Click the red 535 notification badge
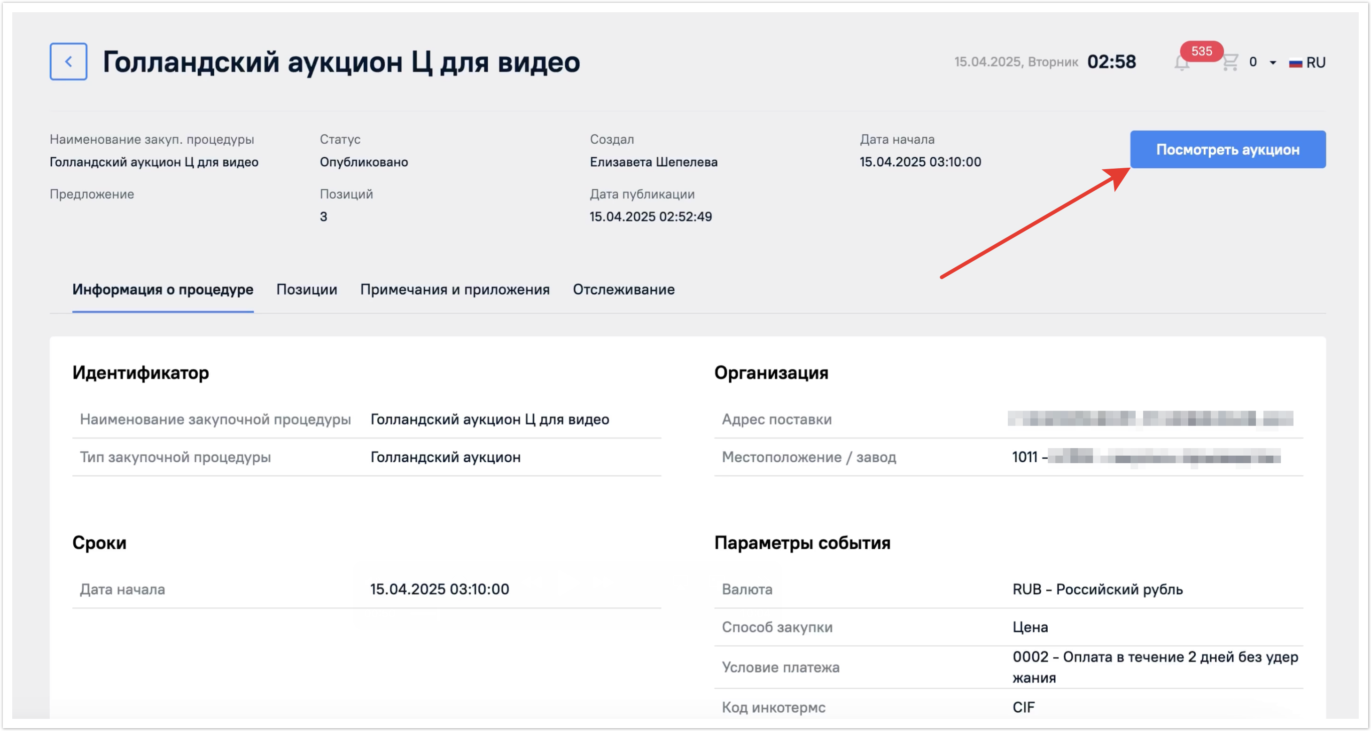Screen dimensions: 1371x731 pos(1201,51)
